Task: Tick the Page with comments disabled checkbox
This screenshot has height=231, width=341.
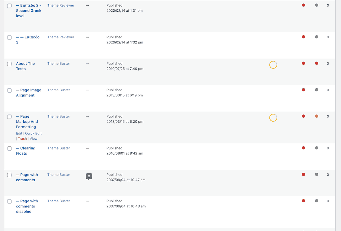Action: (9, 201)
